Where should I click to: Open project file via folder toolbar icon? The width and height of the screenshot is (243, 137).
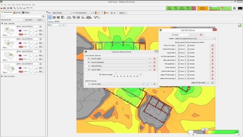click(x=1, y=8)
